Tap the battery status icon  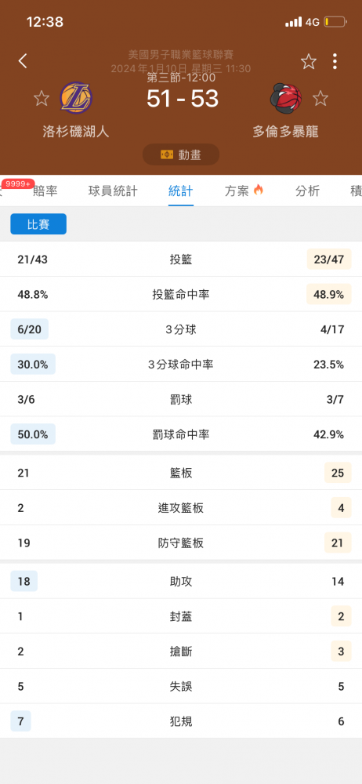(x=335, y=22)
